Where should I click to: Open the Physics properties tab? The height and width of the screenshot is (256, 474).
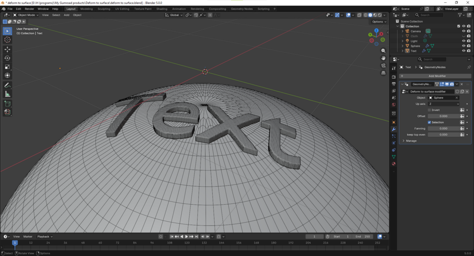tap(394, 143)
